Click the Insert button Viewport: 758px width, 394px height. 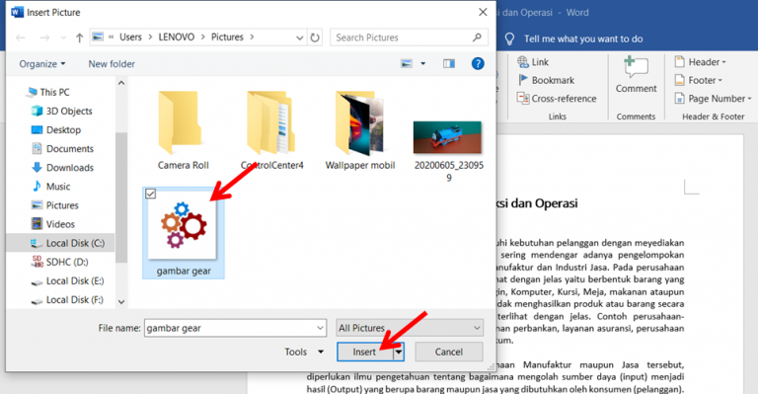[x=364, y=352]
